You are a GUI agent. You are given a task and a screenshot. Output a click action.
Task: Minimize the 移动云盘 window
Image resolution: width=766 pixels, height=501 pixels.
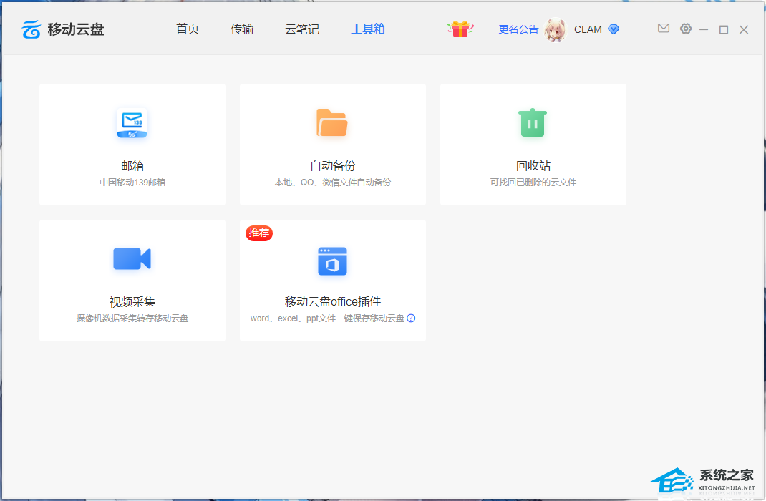click(704, 30)
